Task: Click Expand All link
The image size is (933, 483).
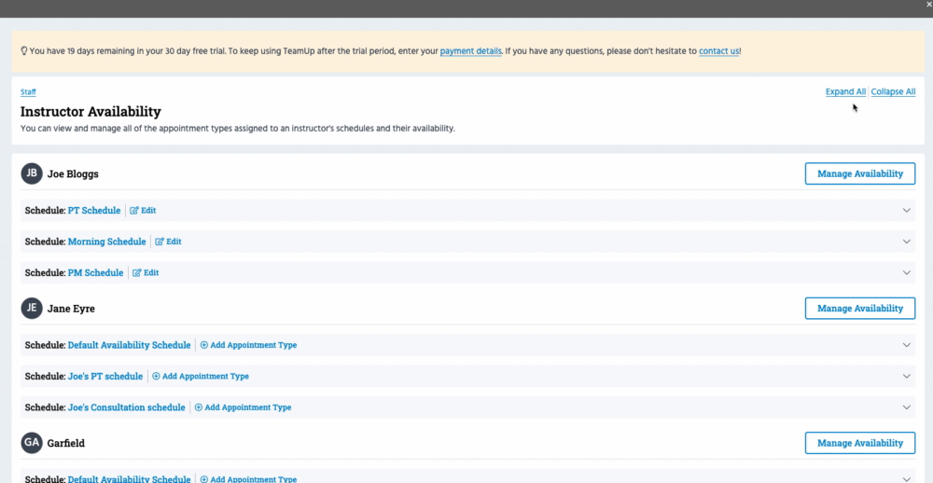Action: pyautogui.click(x=845, y=91)
